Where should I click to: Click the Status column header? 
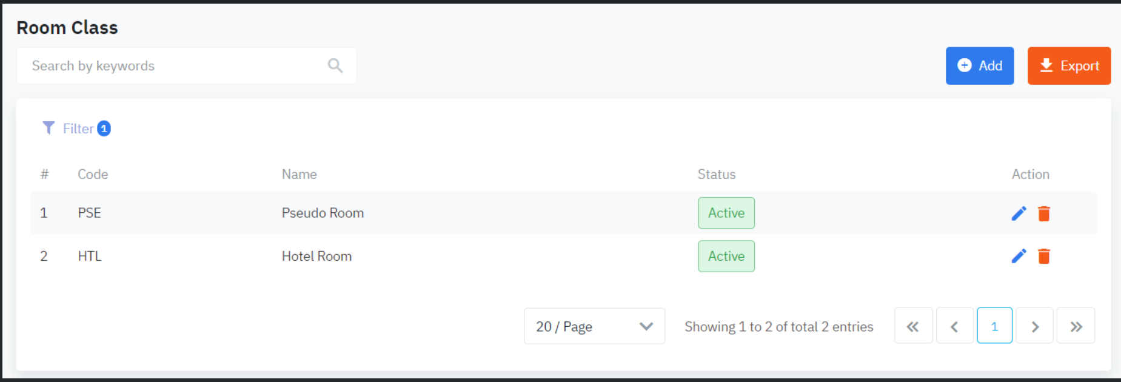click(x=716, y=175)
